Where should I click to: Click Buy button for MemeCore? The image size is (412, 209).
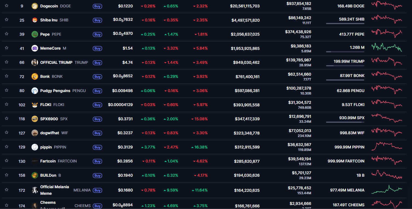[97, 48]
